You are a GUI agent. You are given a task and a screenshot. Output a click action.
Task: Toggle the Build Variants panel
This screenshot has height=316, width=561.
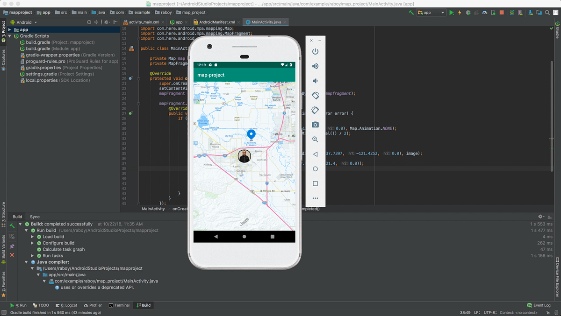[4, 246]
